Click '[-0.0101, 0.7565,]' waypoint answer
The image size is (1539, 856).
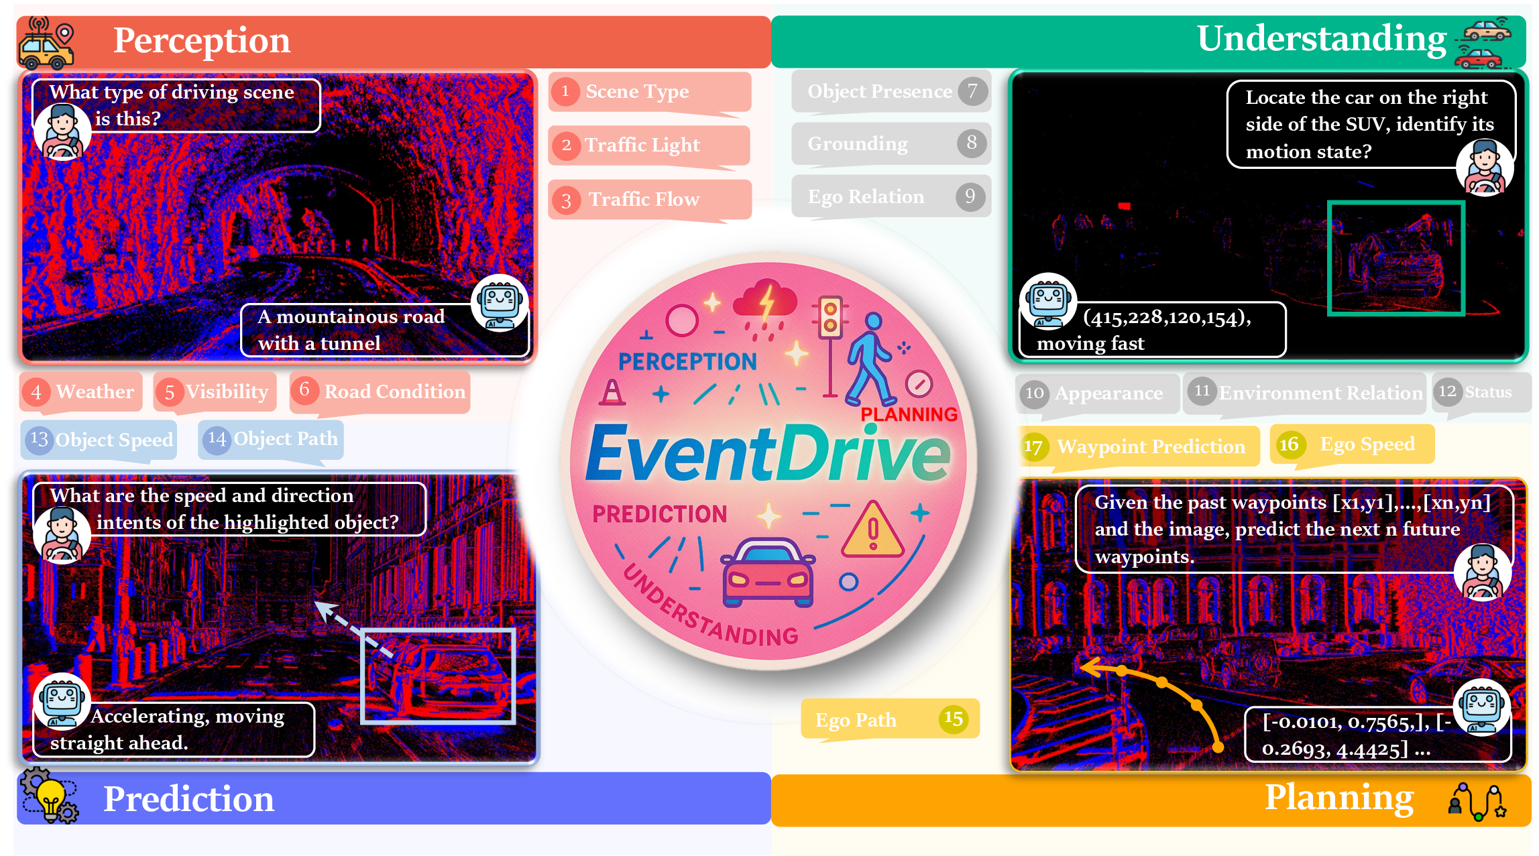point(1377,735)
